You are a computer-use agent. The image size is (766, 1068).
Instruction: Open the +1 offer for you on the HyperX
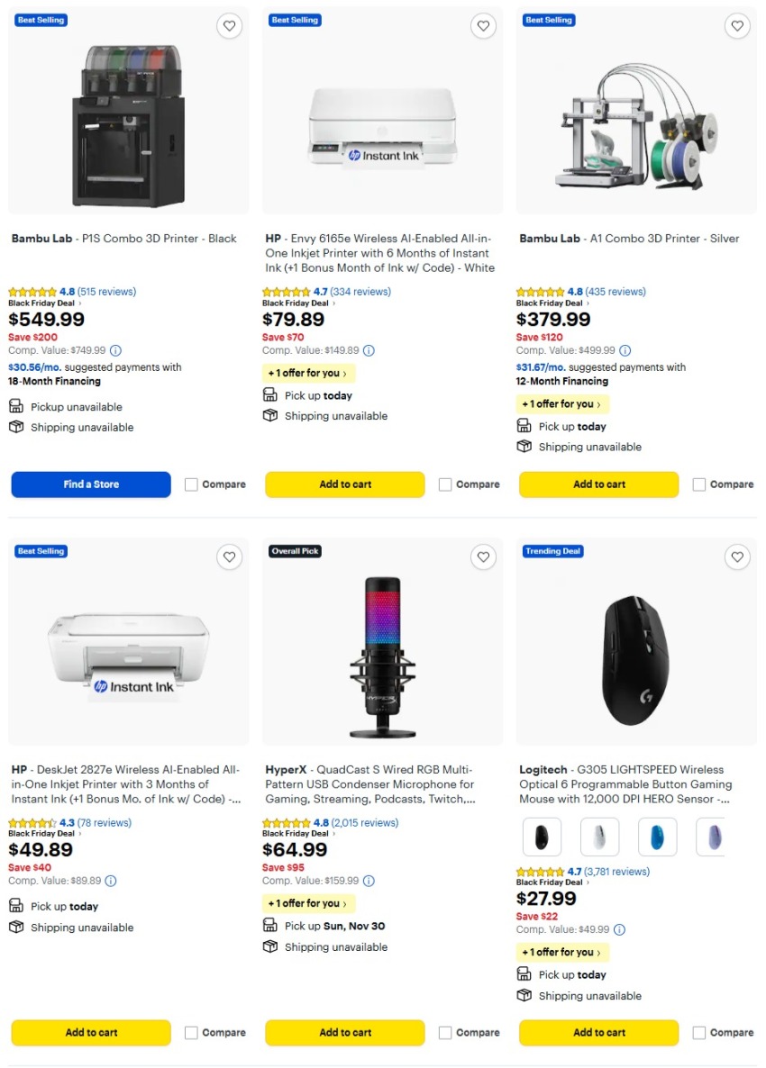pos(306,902)
